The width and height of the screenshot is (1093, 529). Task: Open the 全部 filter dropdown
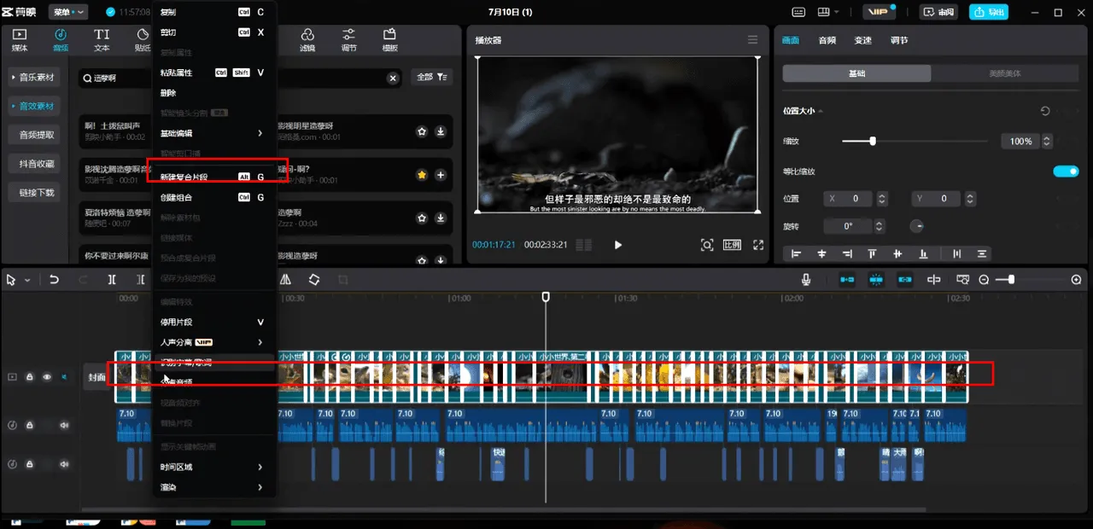click(431, 78)
